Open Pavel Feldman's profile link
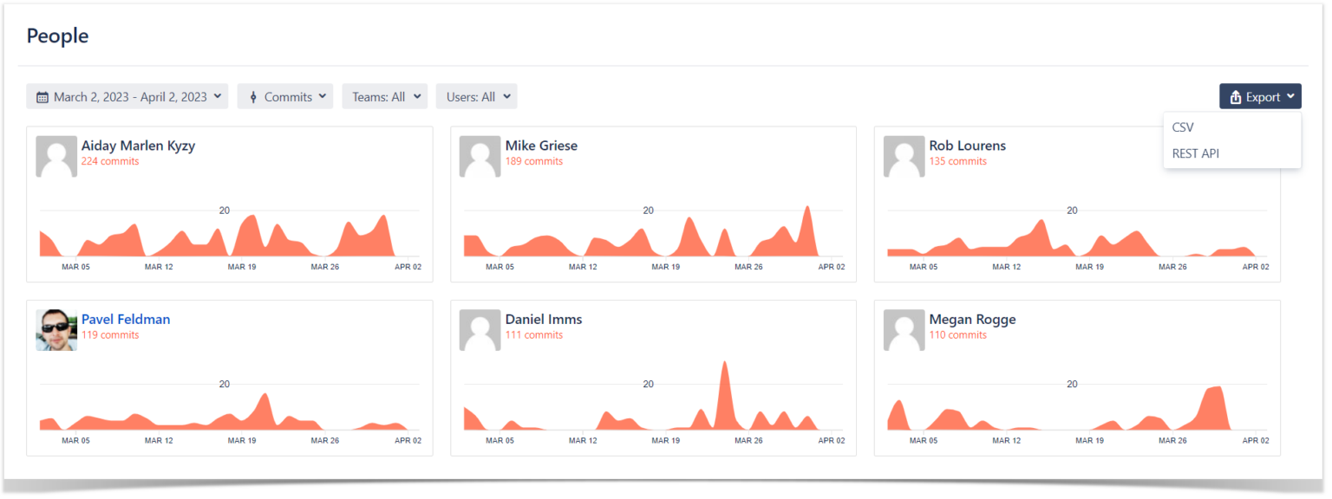The width and height of the screenshot is (1332, 499). [126, 319]
